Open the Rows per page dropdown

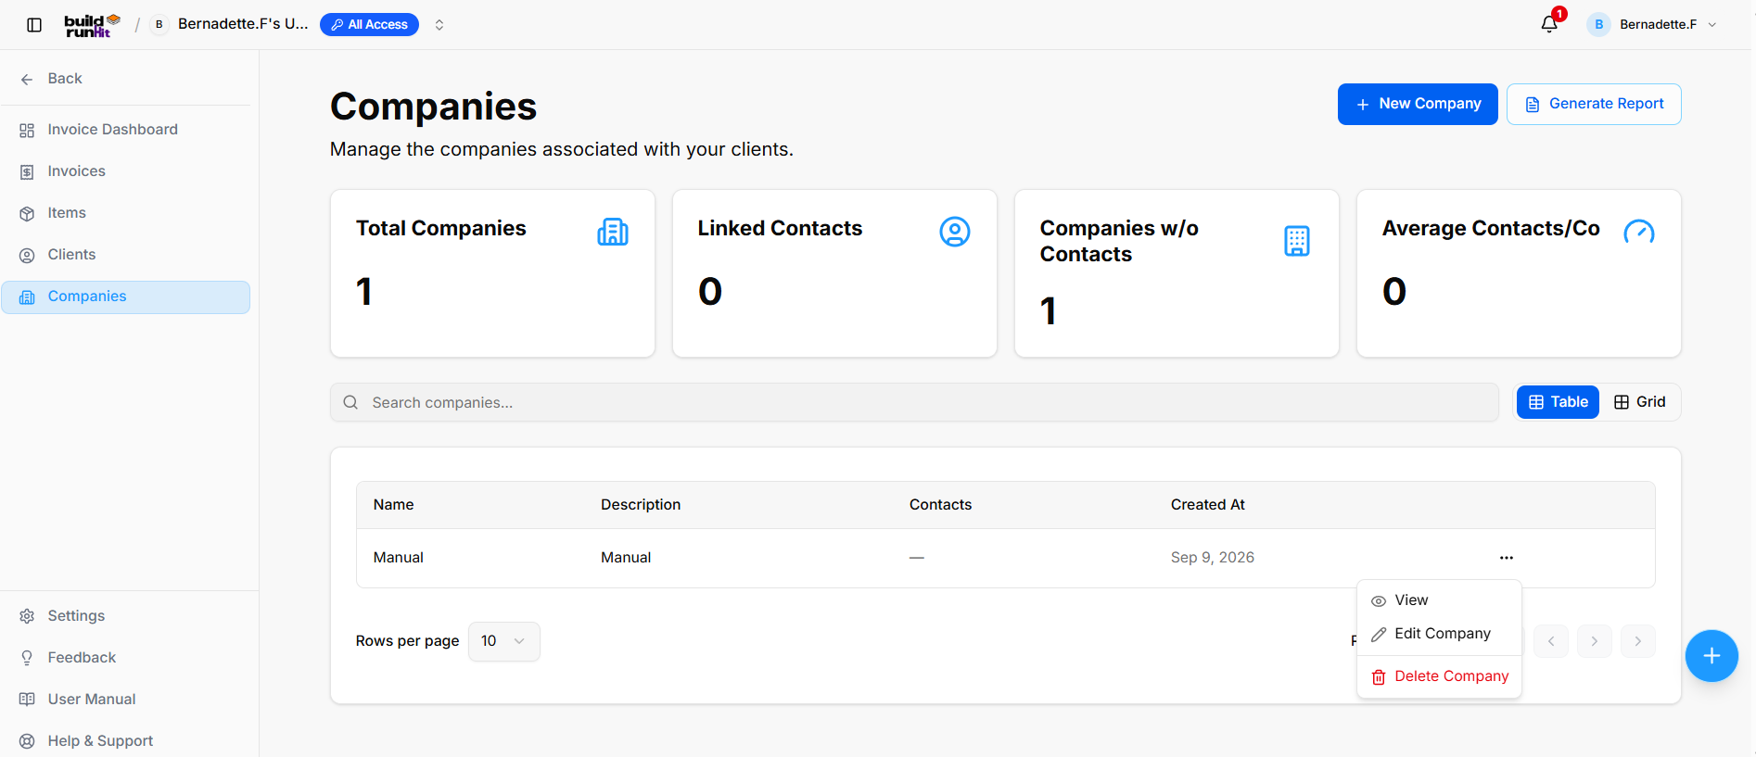(504, 641)
